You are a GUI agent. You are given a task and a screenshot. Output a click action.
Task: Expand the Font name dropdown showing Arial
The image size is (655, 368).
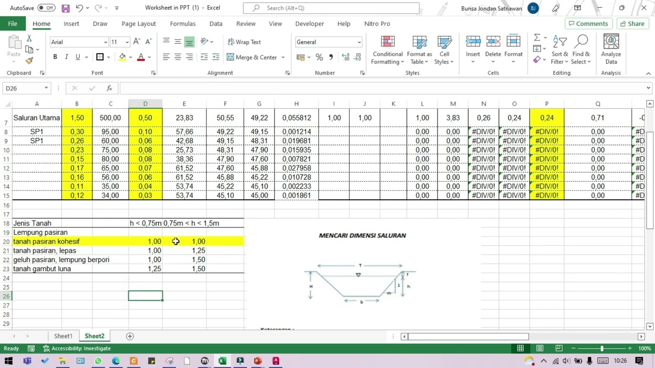[x=105, y=42]
